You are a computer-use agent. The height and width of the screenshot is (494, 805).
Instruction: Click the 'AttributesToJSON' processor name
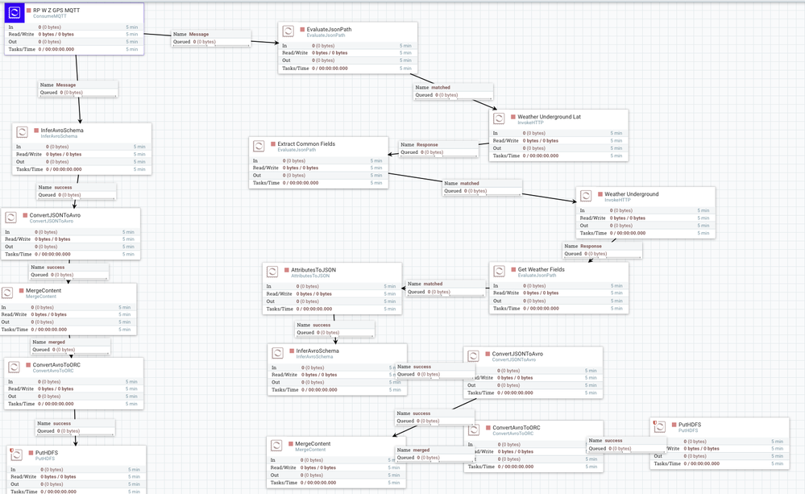(x=313, y=270)
